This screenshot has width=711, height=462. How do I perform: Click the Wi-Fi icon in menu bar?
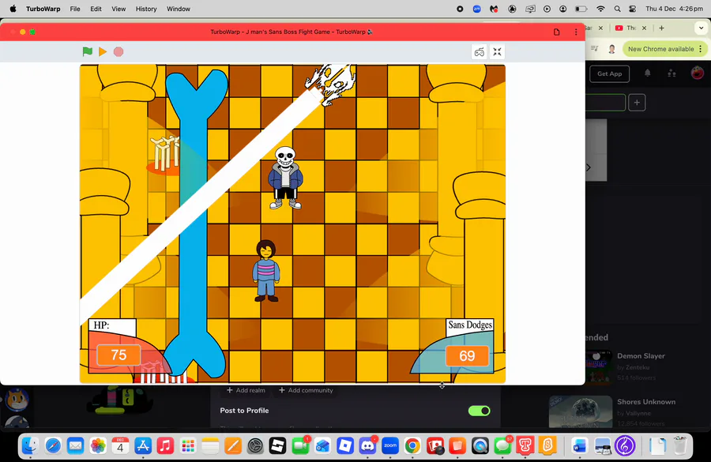click(601, 9)
